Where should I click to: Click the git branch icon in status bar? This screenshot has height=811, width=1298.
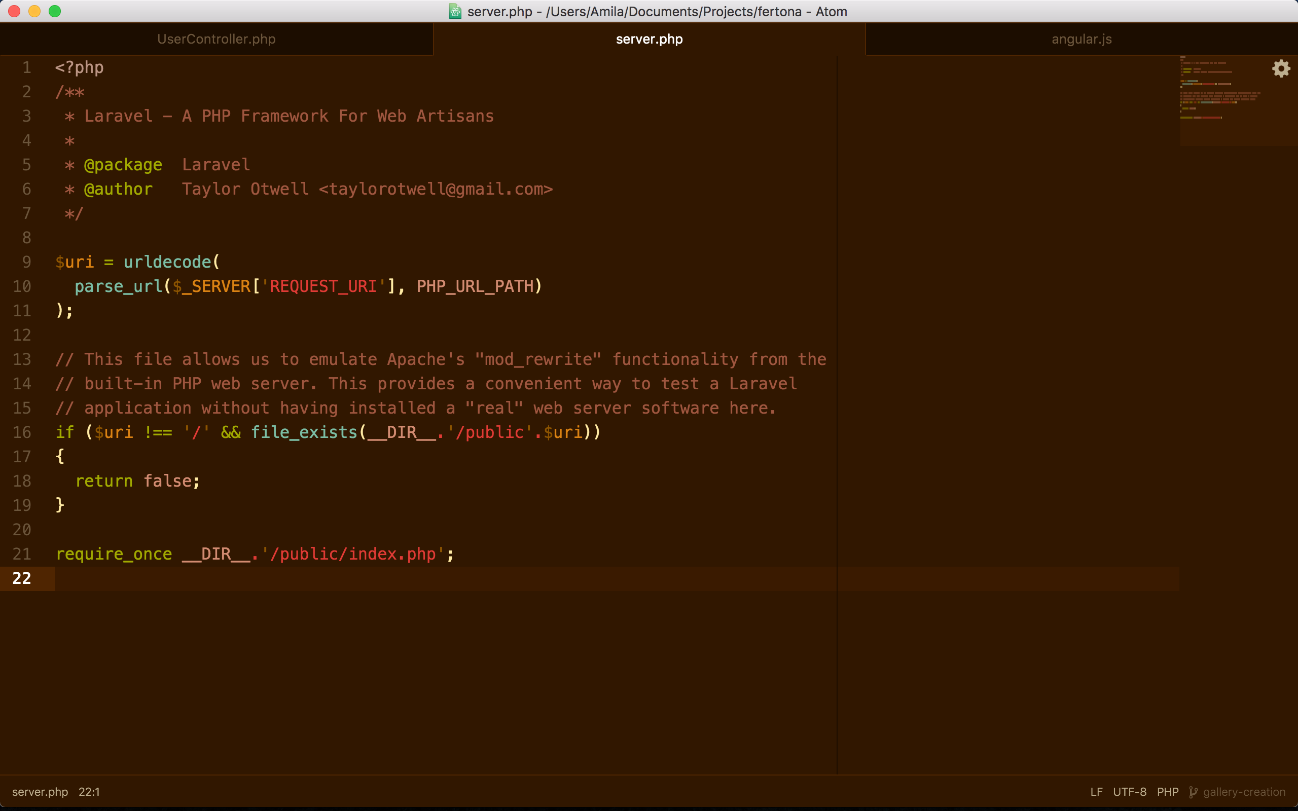[1193, 792]
